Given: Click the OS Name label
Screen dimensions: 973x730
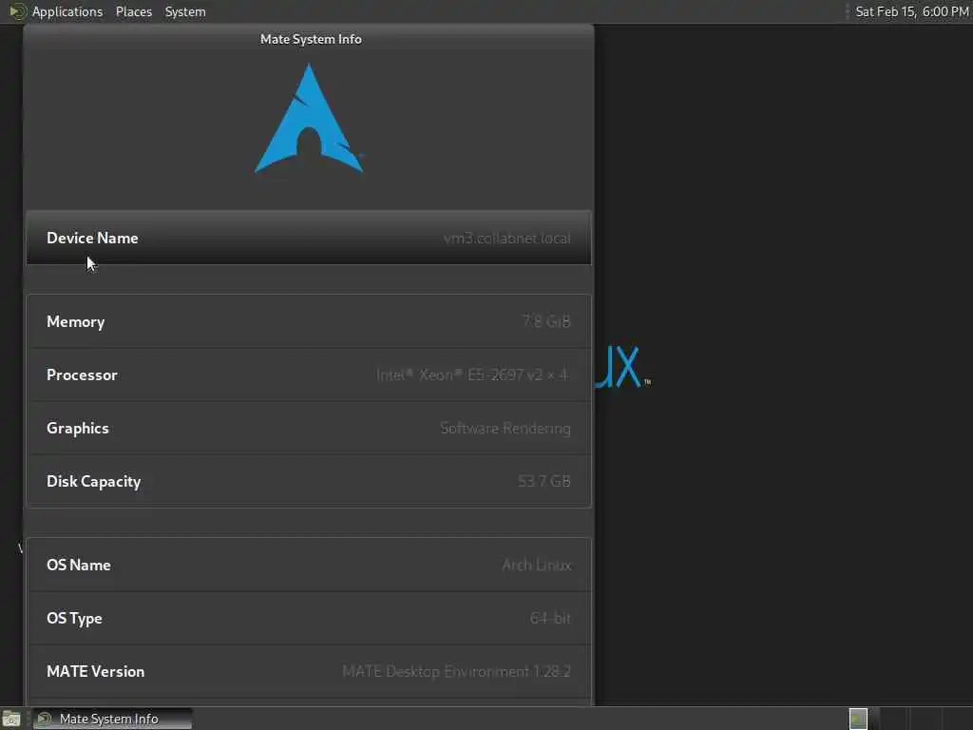Looking at the screenshot, I should coord(79,565).
